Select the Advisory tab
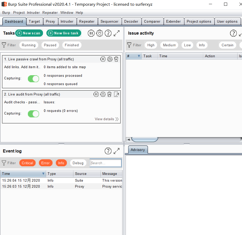 [x=138, y=150]
